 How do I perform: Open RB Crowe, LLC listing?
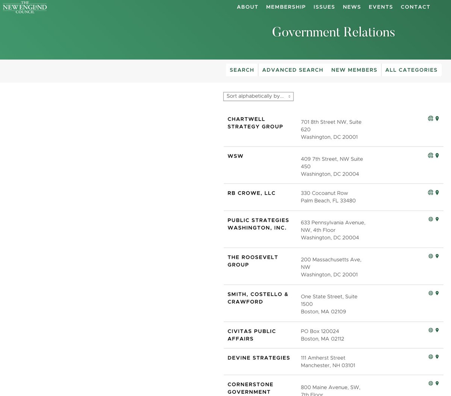click(251, 193)
